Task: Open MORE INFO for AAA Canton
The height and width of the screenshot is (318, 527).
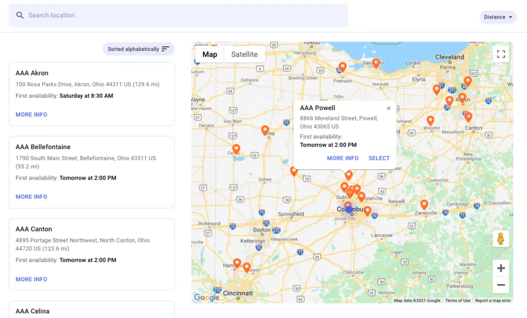Action: point(31,279)
